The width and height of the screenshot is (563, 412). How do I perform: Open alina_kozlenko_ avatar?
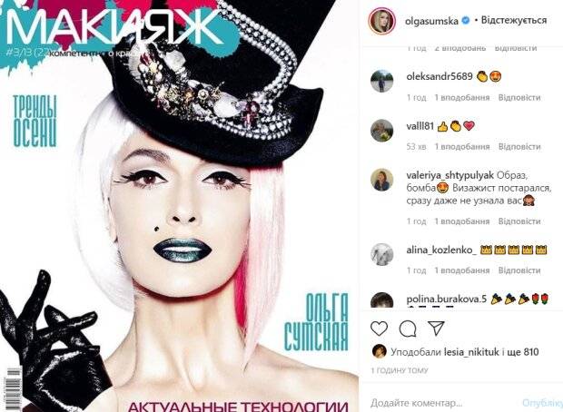[381, 254]
